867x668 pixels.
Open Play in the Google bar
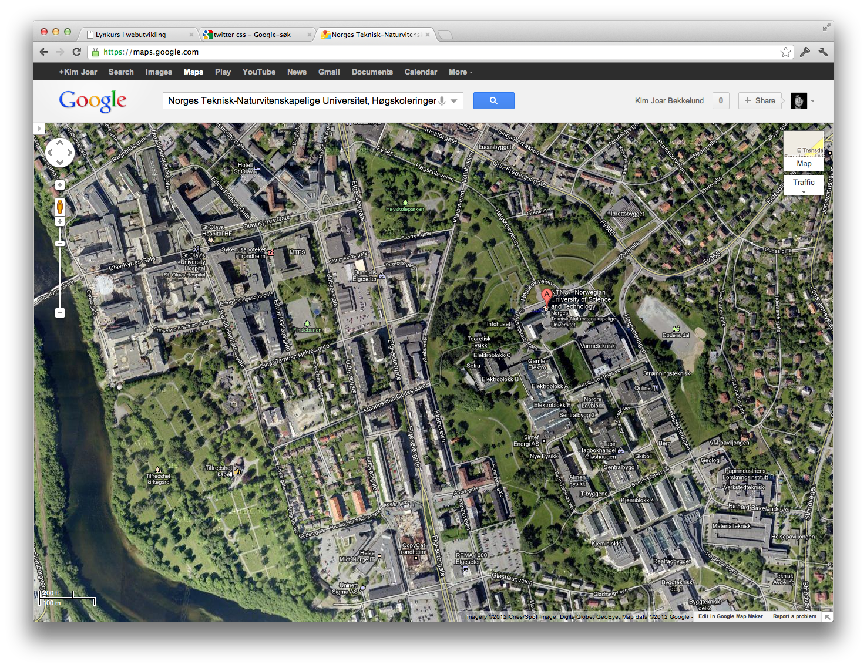pos(223,72)
